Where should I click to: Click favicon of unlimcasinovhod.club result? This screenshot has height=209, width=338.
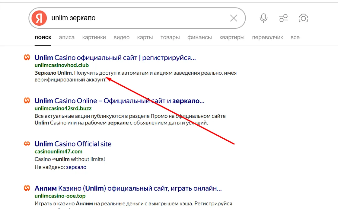pos(27,57)
